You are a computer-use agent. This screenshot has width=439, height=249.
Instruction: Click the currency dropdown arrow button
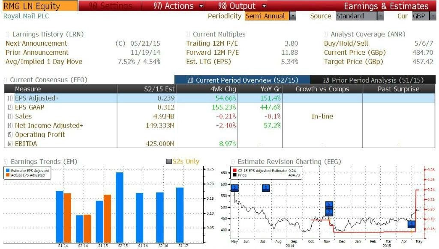(x=433, y=16)
